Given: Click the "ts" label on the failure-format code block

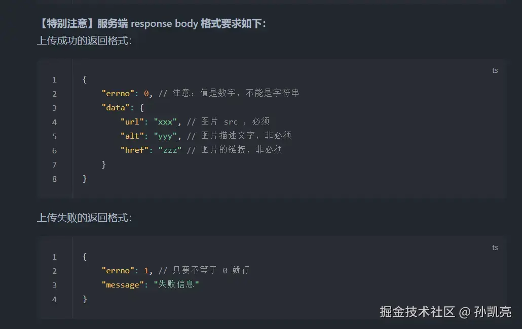Looking at the screenshot, I should coord(495,248).
